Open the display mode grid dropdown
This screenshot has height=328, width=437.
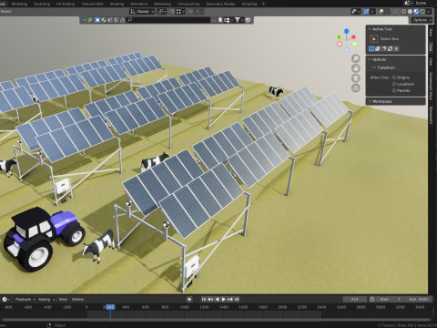coord(229,20)
